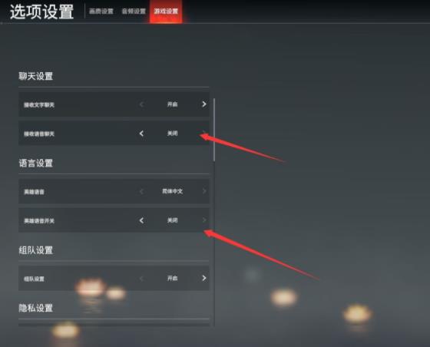Click left arrow for 接收语音聊天
The width and height of the screenshot is (430, 347).
point(141,134)
